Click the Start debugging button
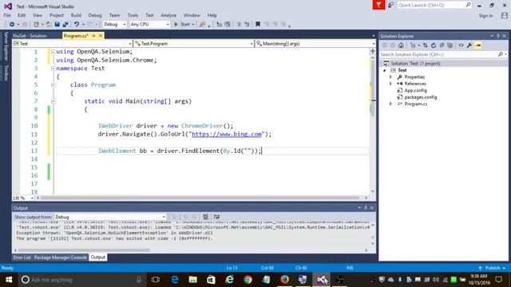 (x=182, y=25)
